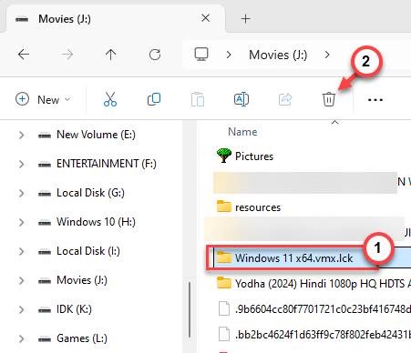Viewport: 411px width, 353px height.
Task: Click the navigation pane scrollbar
Action: pyautogui.click(x=190, y=309)
